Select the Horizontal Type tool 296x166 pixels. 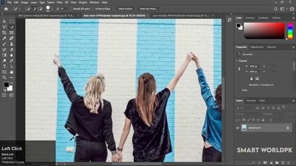4,66
